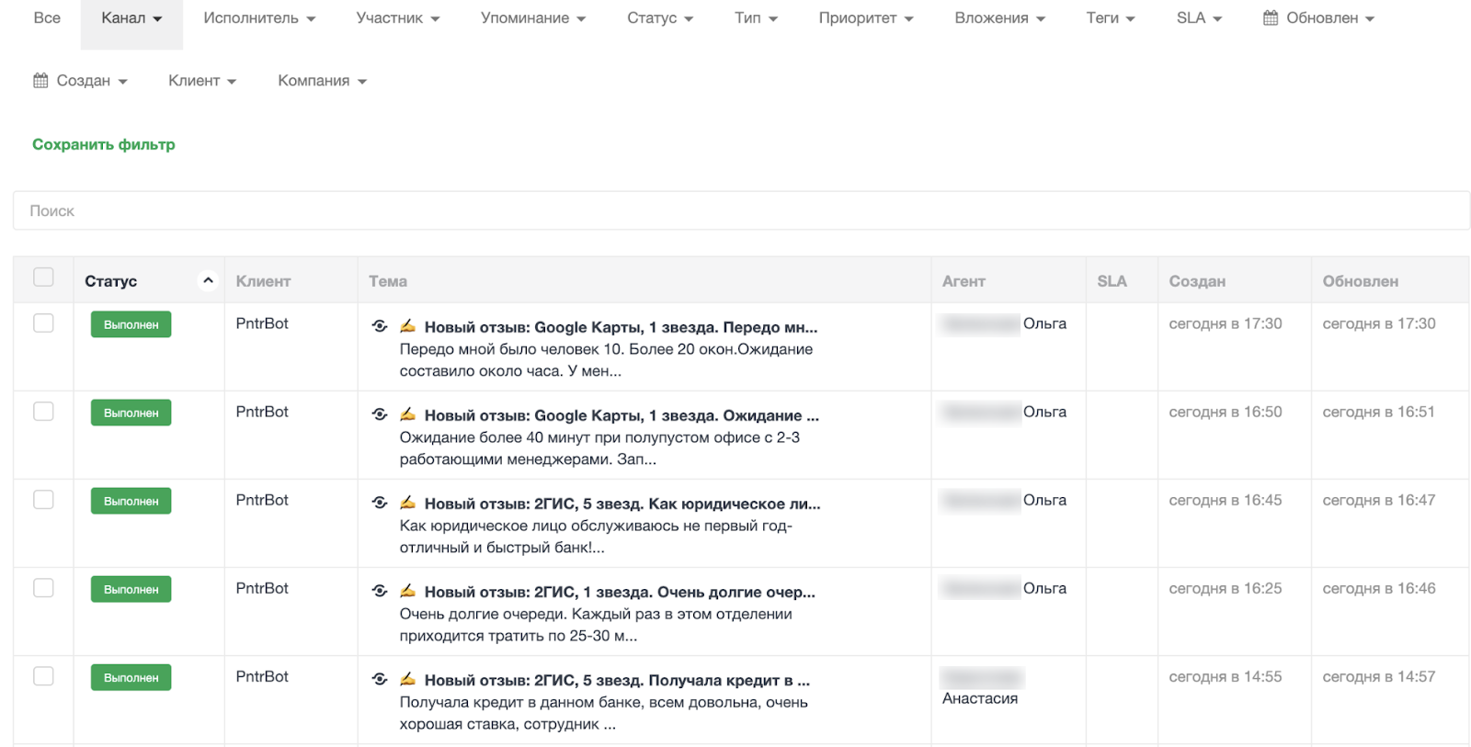Click agent Анастасия in 14:55 ticket row
Image resolution: width=1471 pixels, height=747 pixels.
980,698
